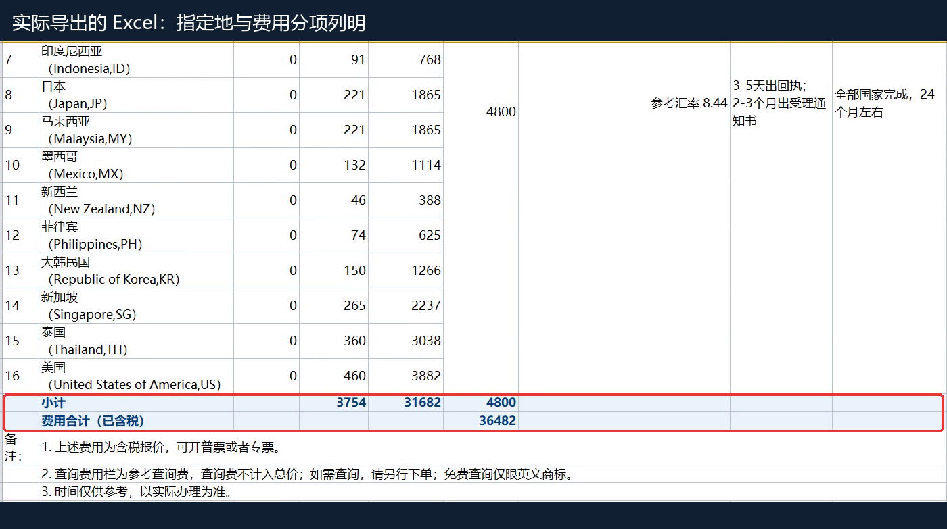Select value 265 in the Singapore row
Screen dimensions: 947x529
(x=334, y=305)
